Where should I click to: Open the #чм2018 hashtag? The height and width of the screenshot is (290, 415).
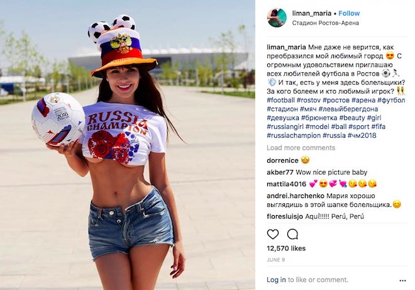362,135
